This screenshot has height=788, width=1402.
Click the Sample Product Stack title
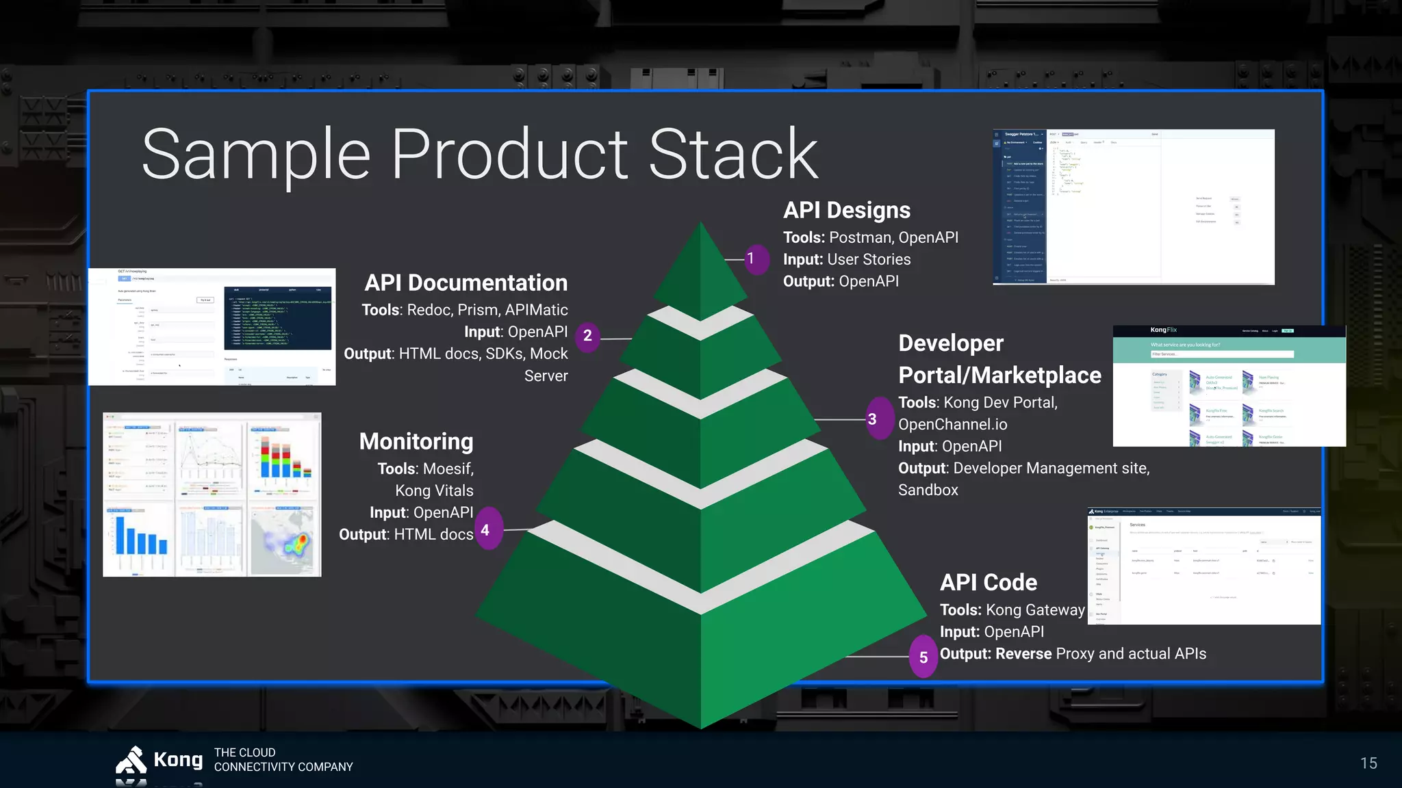pyautogui.click(x=479, y=155)
